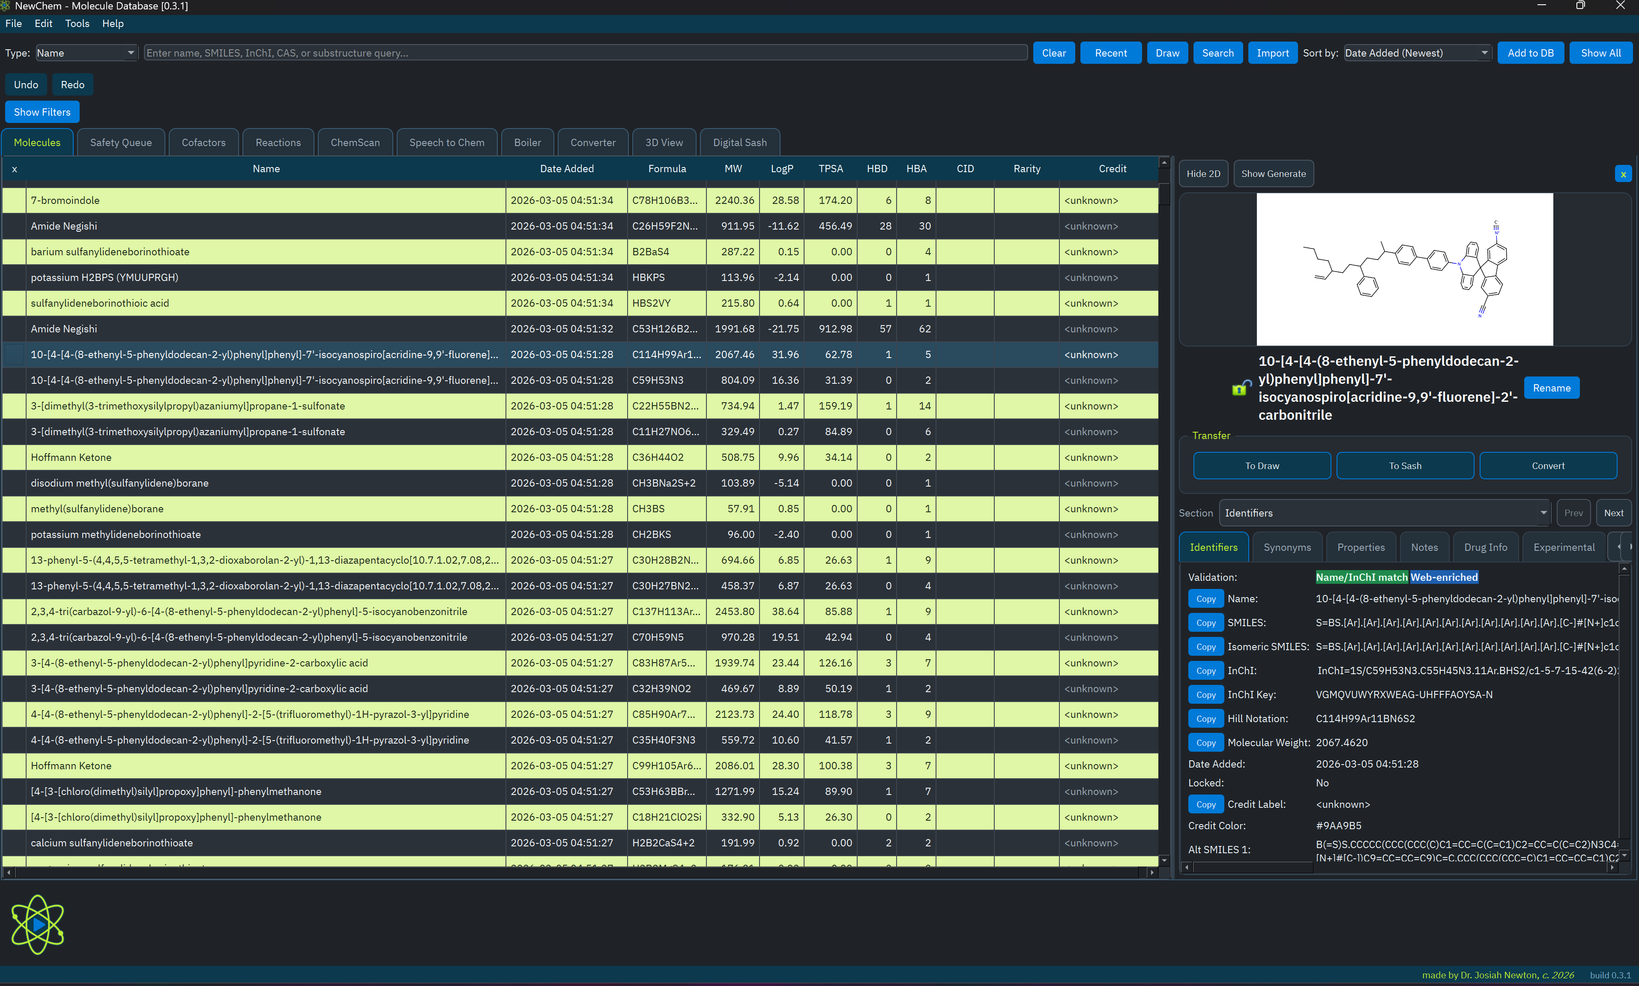1639x986 pixels.
Task: Check the checkbox on the selected molecule row
Action: pyautogui.click(x=14, y=355)
